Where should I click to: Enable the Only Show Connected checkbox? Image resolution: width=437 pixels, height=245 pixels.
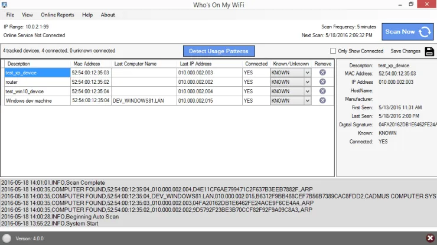coord(332,51)
